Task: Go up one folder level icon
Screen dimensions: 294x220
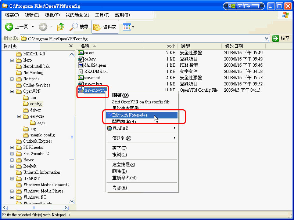Action: 61,27
